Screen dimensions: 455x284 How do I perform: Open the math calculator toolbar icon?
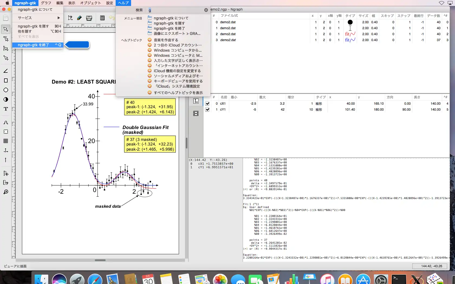pyautogui.click(x=102, y=18)
